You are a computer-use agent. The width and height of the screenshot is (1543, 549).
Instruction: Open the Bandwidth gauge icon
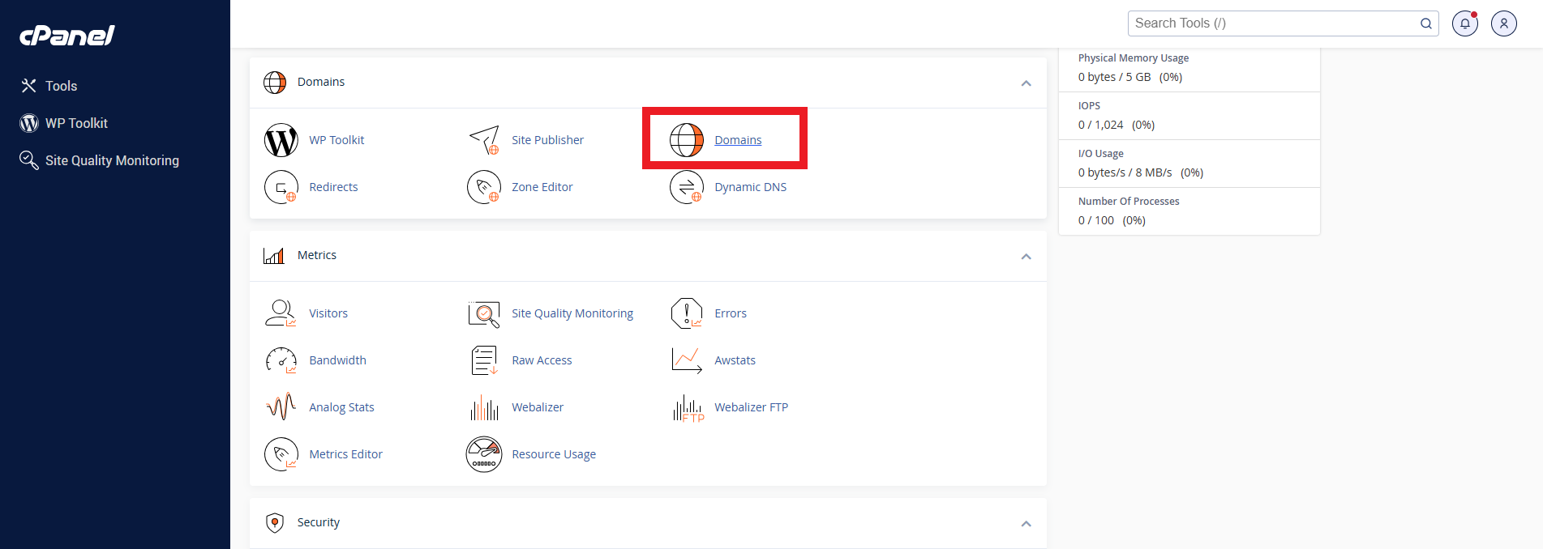[281, 360]
